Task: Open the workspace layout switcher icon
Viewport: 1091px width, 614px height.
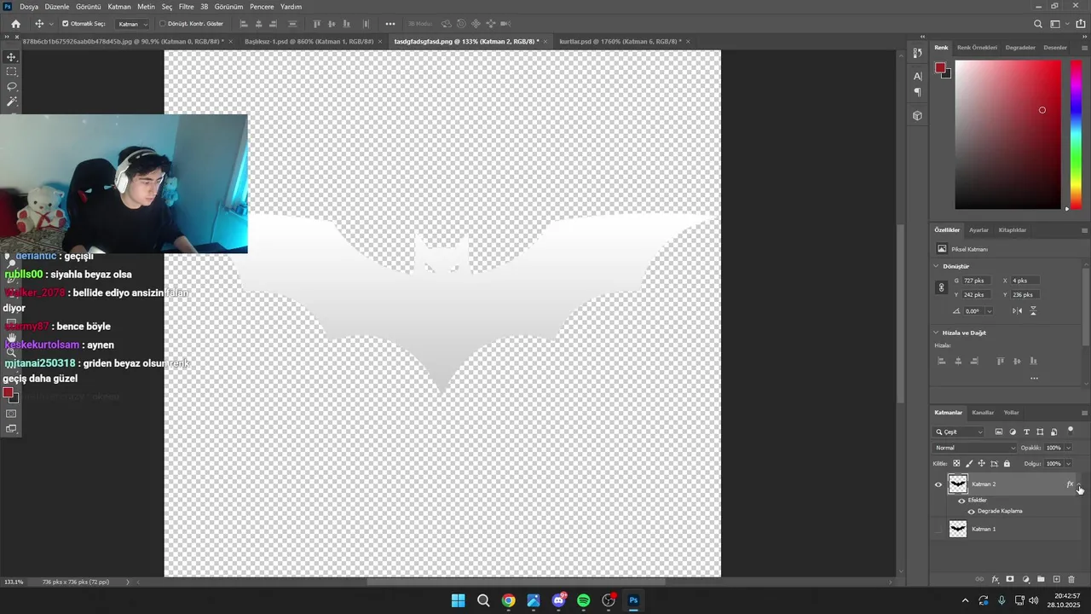Action: coord(1056,24)
